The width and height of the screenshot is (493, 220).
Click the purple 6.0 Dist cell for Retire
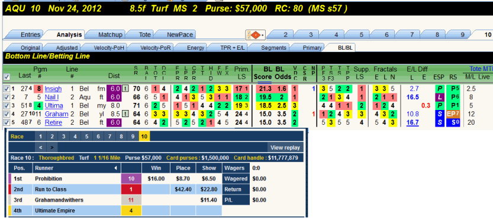click(x=113, y=122)
